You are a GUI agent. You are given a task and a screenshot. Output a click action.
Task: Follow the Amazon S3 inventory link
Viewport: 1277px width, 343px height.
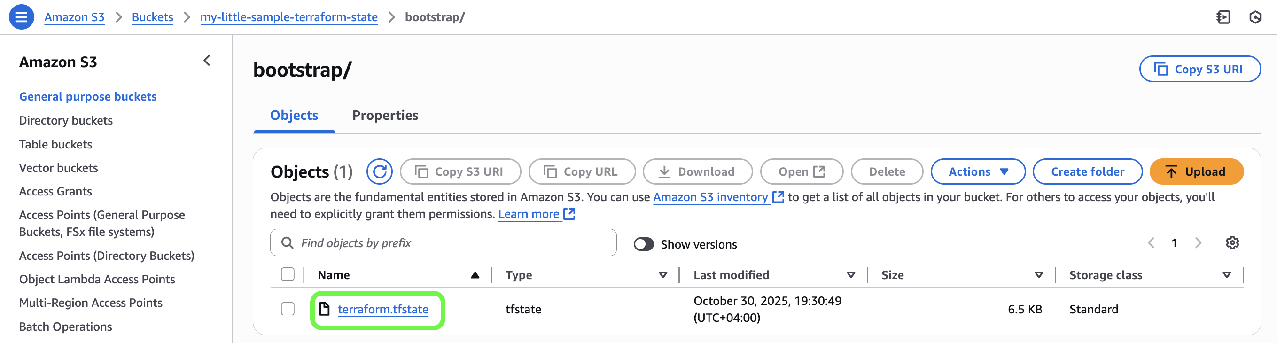(710, 197)
